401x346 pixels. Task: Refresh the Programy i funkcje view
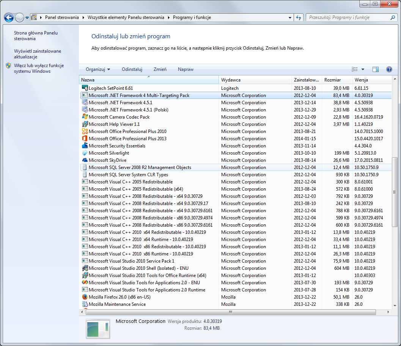tap(299, 18)
